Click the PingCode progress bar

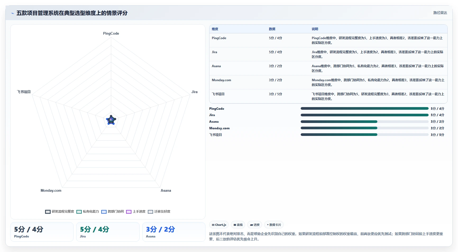point(364,108)
